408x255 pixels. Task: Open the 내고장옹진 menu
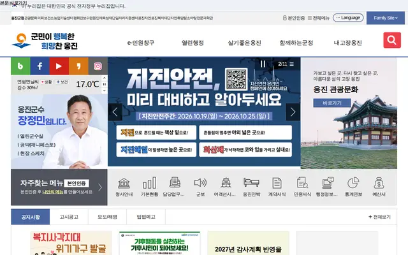pyautogui.click(x=348, y=43)
